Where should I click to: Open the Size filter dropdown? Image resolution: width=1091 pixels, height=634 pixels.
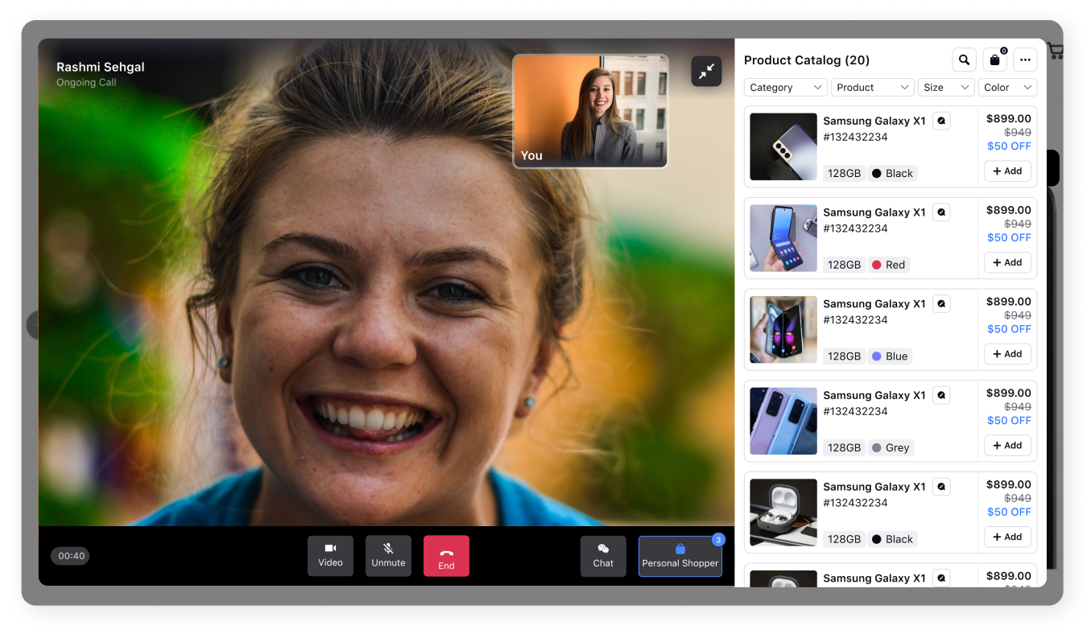(946, 88)
